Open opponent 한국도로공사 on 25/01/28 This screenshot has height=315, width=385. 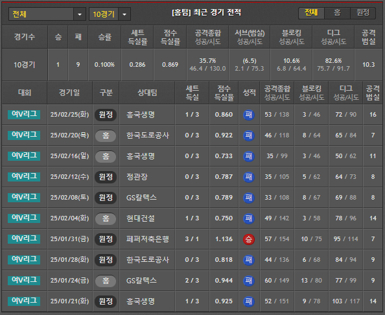148,260
